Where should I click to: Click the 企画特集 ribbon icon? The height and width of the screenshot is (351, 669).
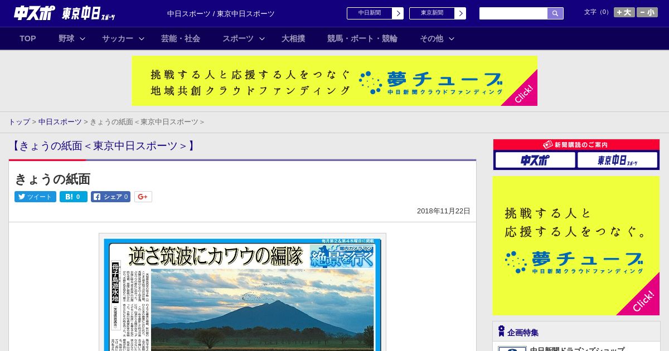pyautogui.click(x=501, y=331)
